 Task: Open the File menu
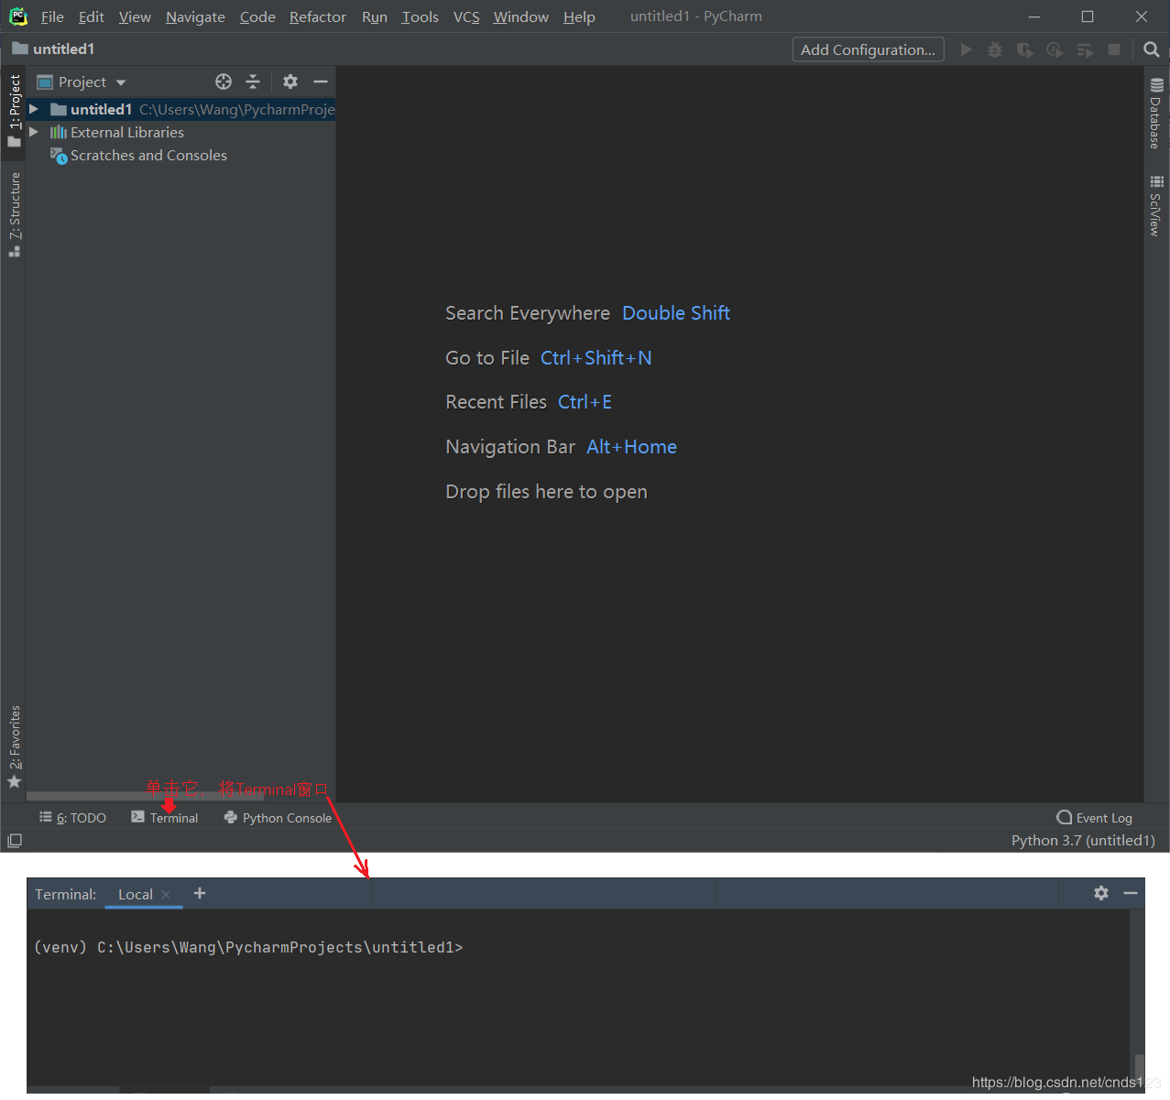[52, 16]
